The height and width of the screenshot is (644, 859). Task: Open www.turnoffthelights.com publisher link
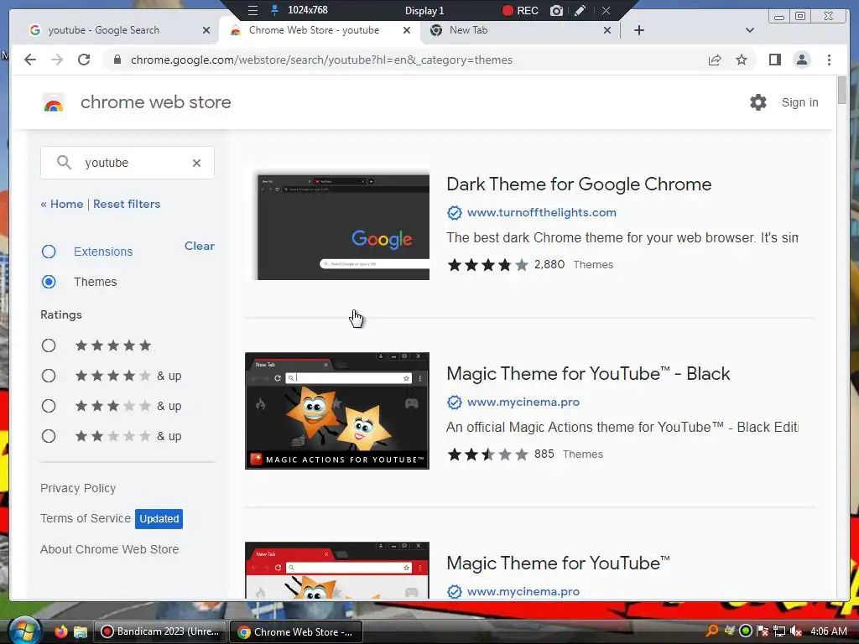point(541,212)
